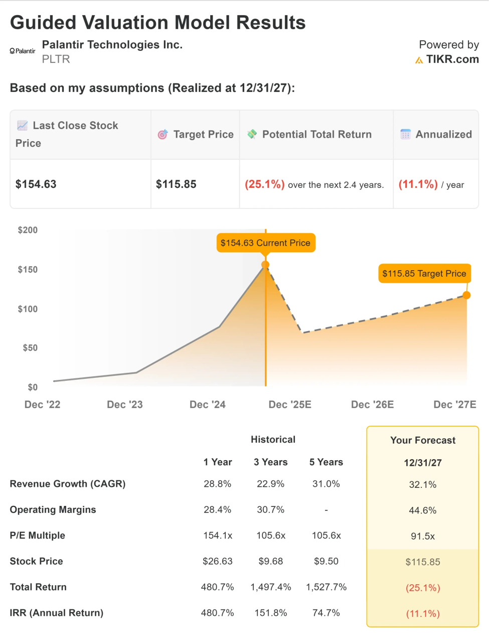489x633 pixels.
Task: Click the TIKR.com logo icon
Action: (419, 60)
